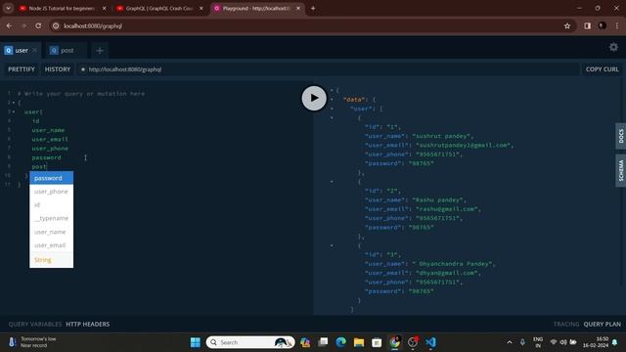View site information icon in address bar
This screenshot has height=352, width=626.
tap(56, 26)
